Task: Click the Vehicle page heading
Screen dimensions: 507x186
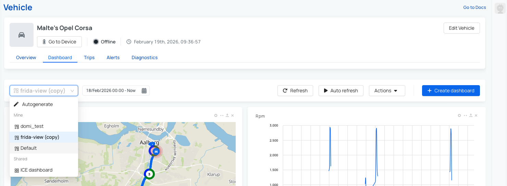Action: [x=18, y=7]
